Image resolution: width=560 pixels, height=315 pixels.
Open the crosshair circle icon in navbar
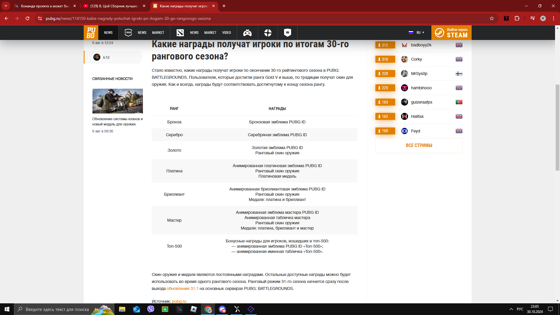coord(268,33)
